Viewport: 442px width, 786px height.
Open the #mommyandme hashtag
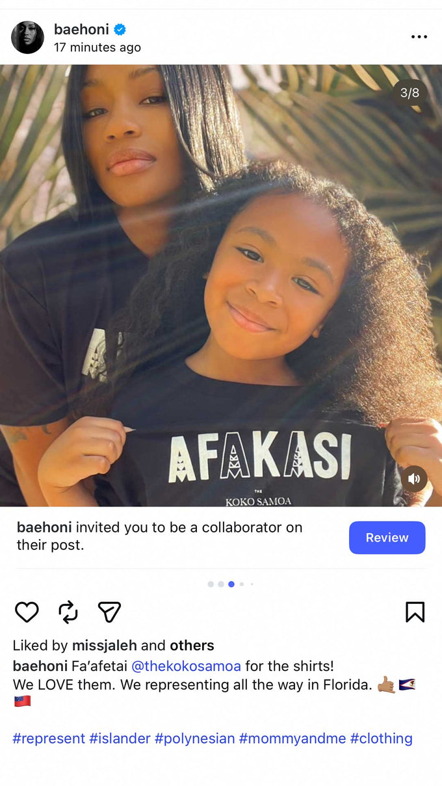click(x=292, y=739)
